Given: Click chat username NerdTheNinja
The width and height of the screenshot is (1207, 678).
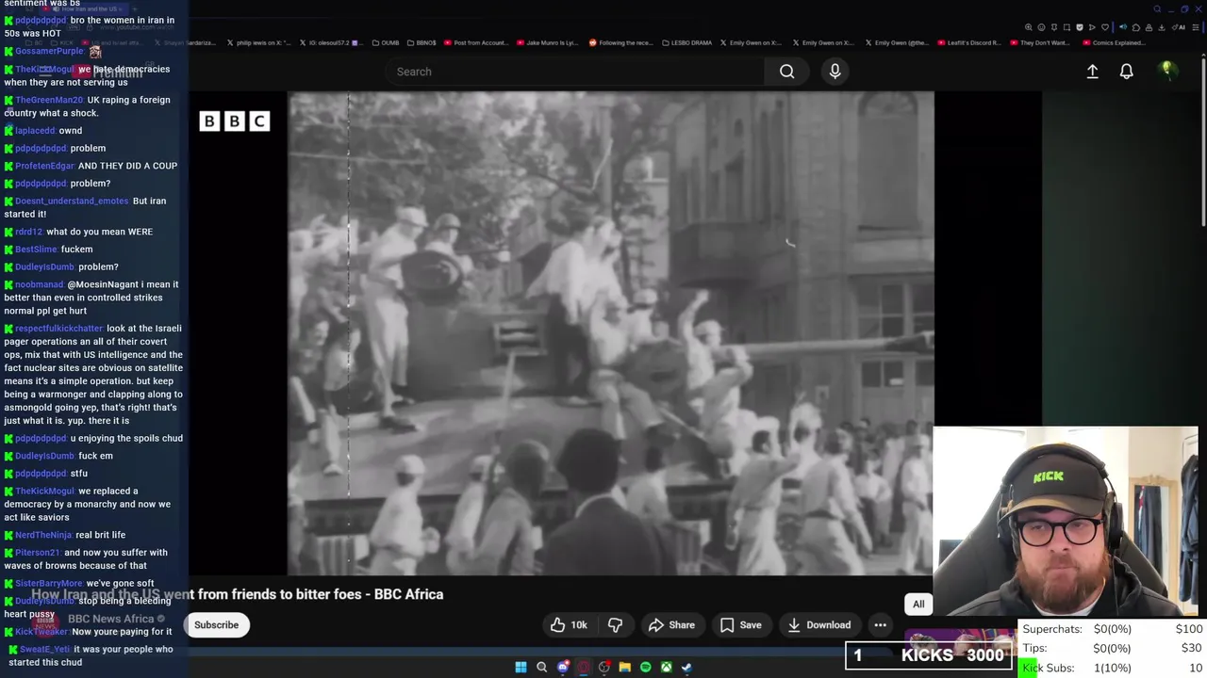Looking at the screenshot, I should tap(43, 535).
